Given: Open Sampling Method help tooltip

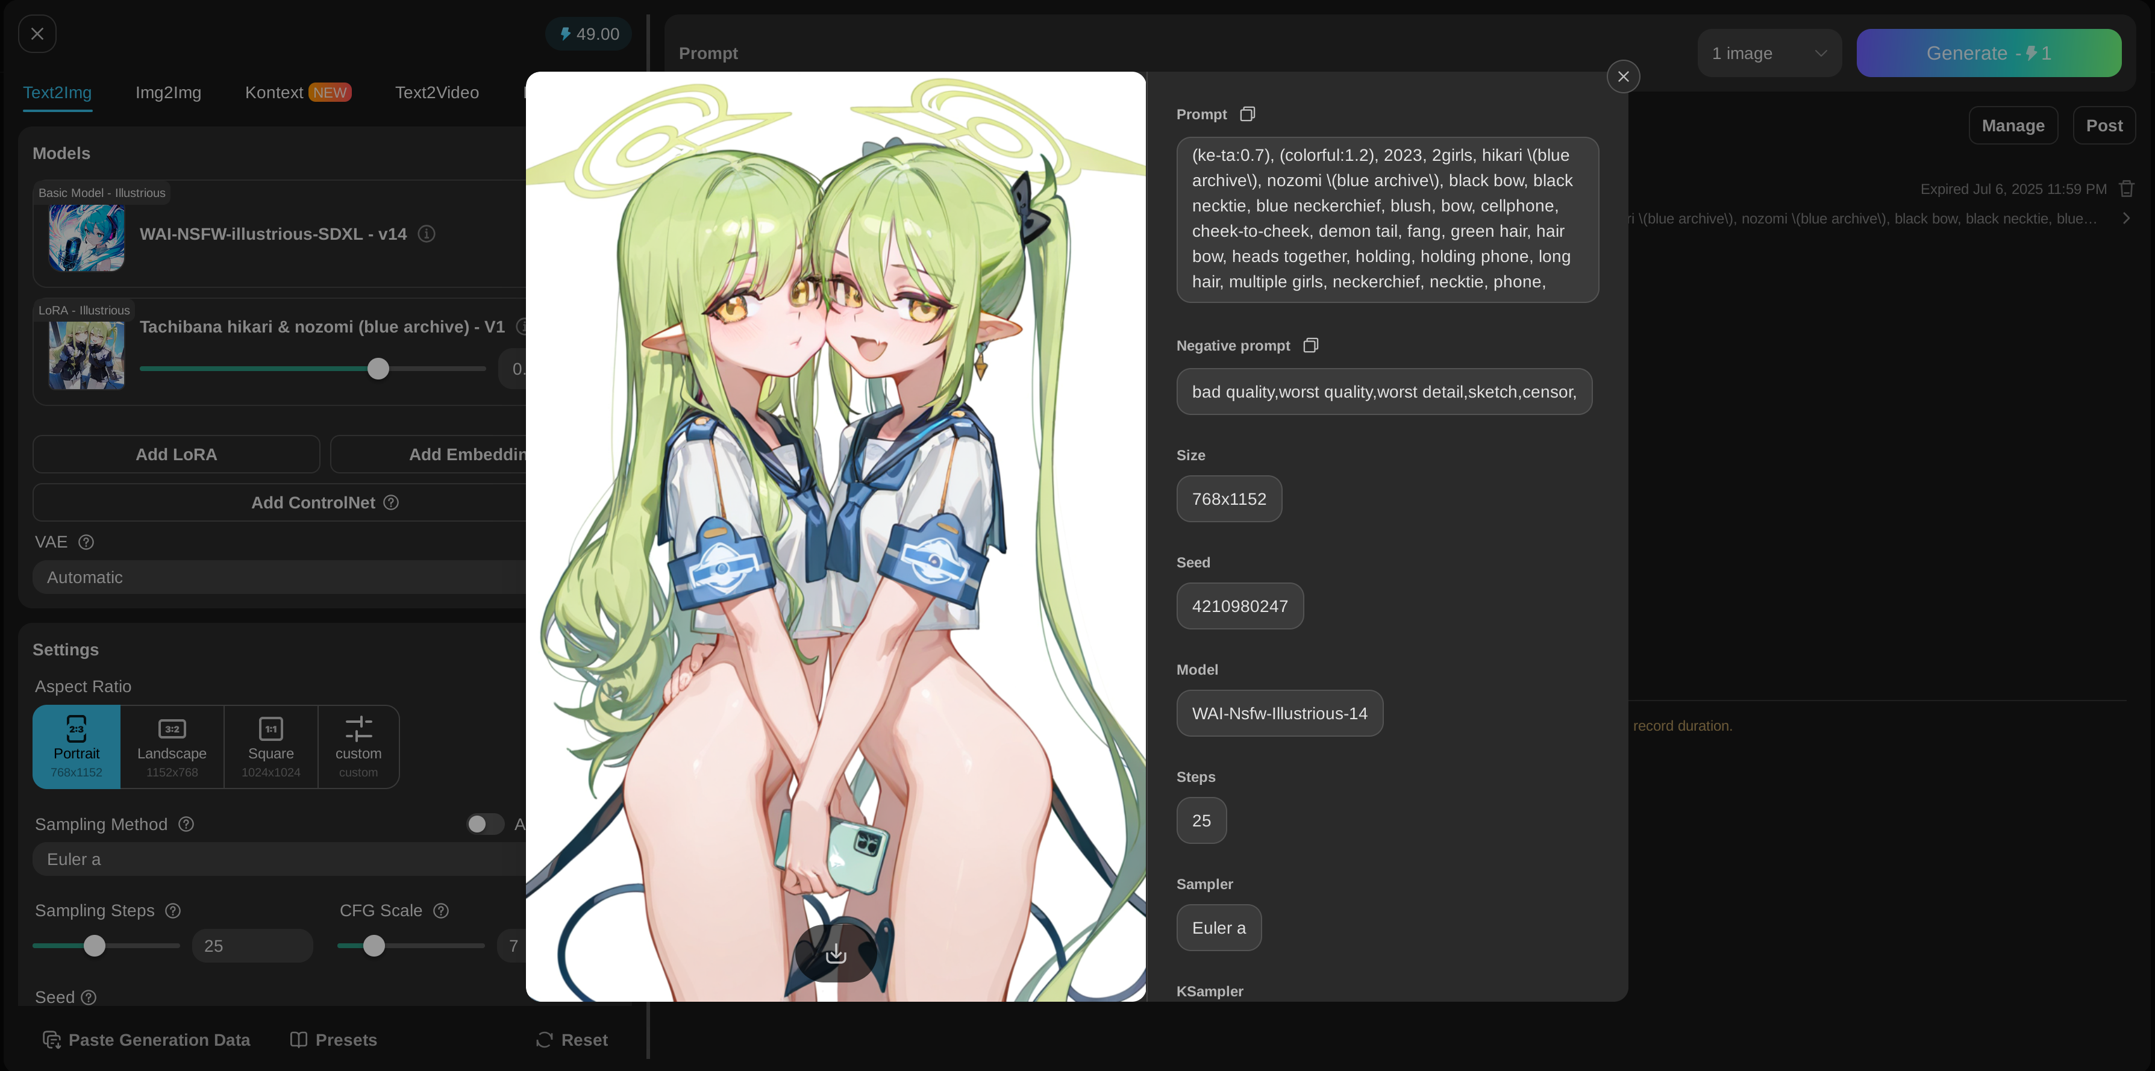Looking at the screenshot, I should coord(187,824).
